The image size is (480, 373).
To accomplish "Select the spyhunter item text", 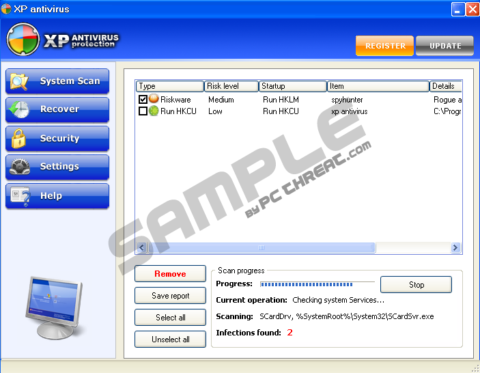I will click(x=347, y=100).
